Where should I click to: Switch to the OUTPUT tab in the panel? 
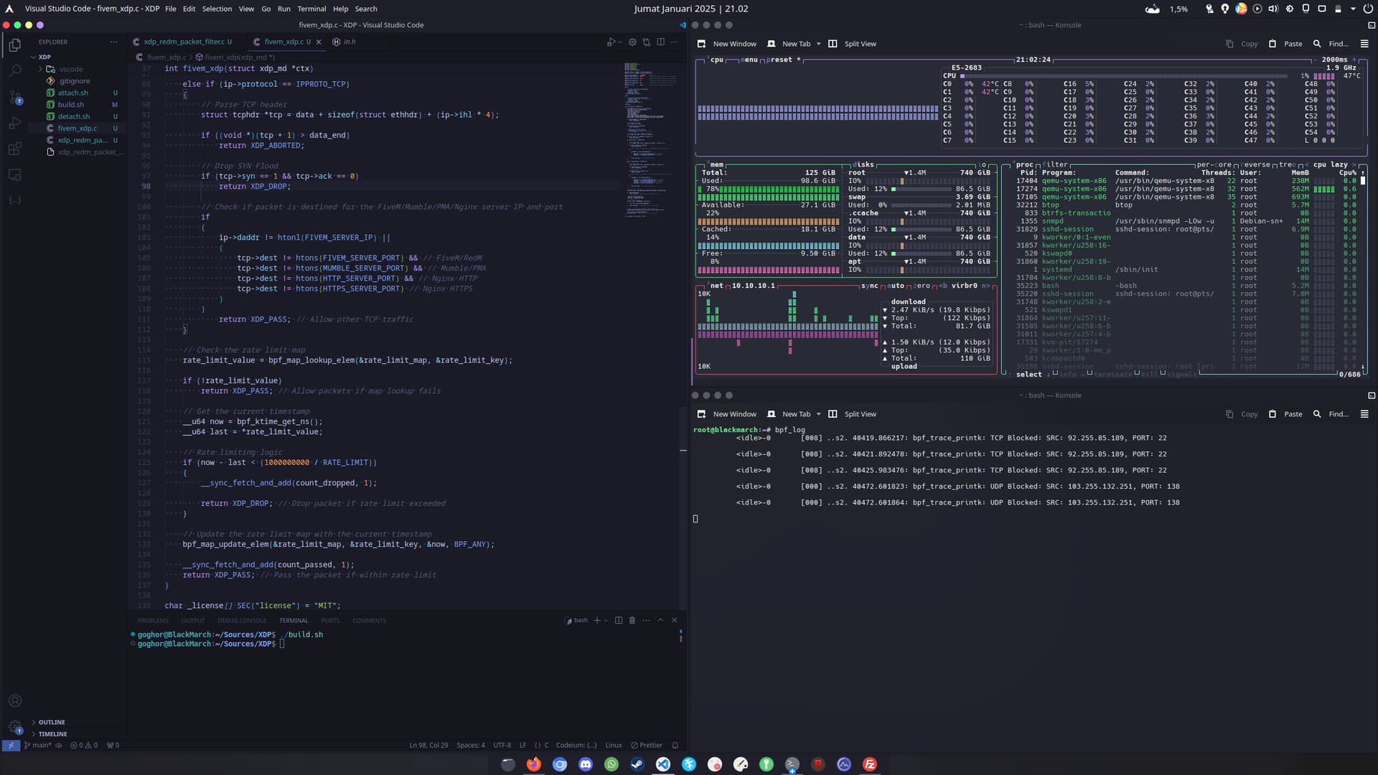coord(192,620)
